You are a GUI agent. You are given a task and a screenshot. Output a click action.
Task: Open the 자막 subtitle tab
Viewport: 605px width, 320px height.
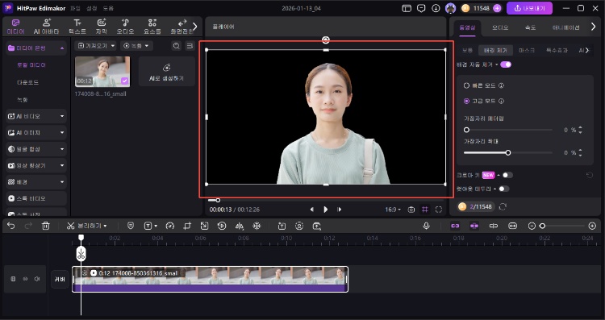click(102, 27)
